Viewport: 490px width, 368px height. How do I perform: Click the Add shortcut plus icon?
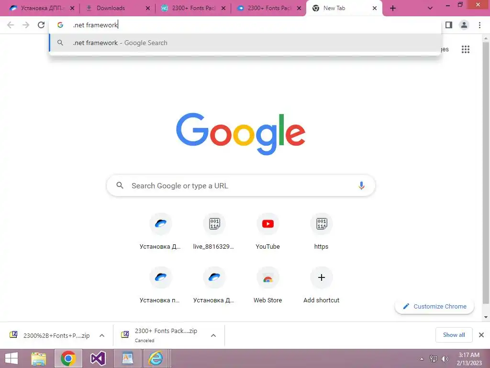pyautogui.click(x=321, y=277)
